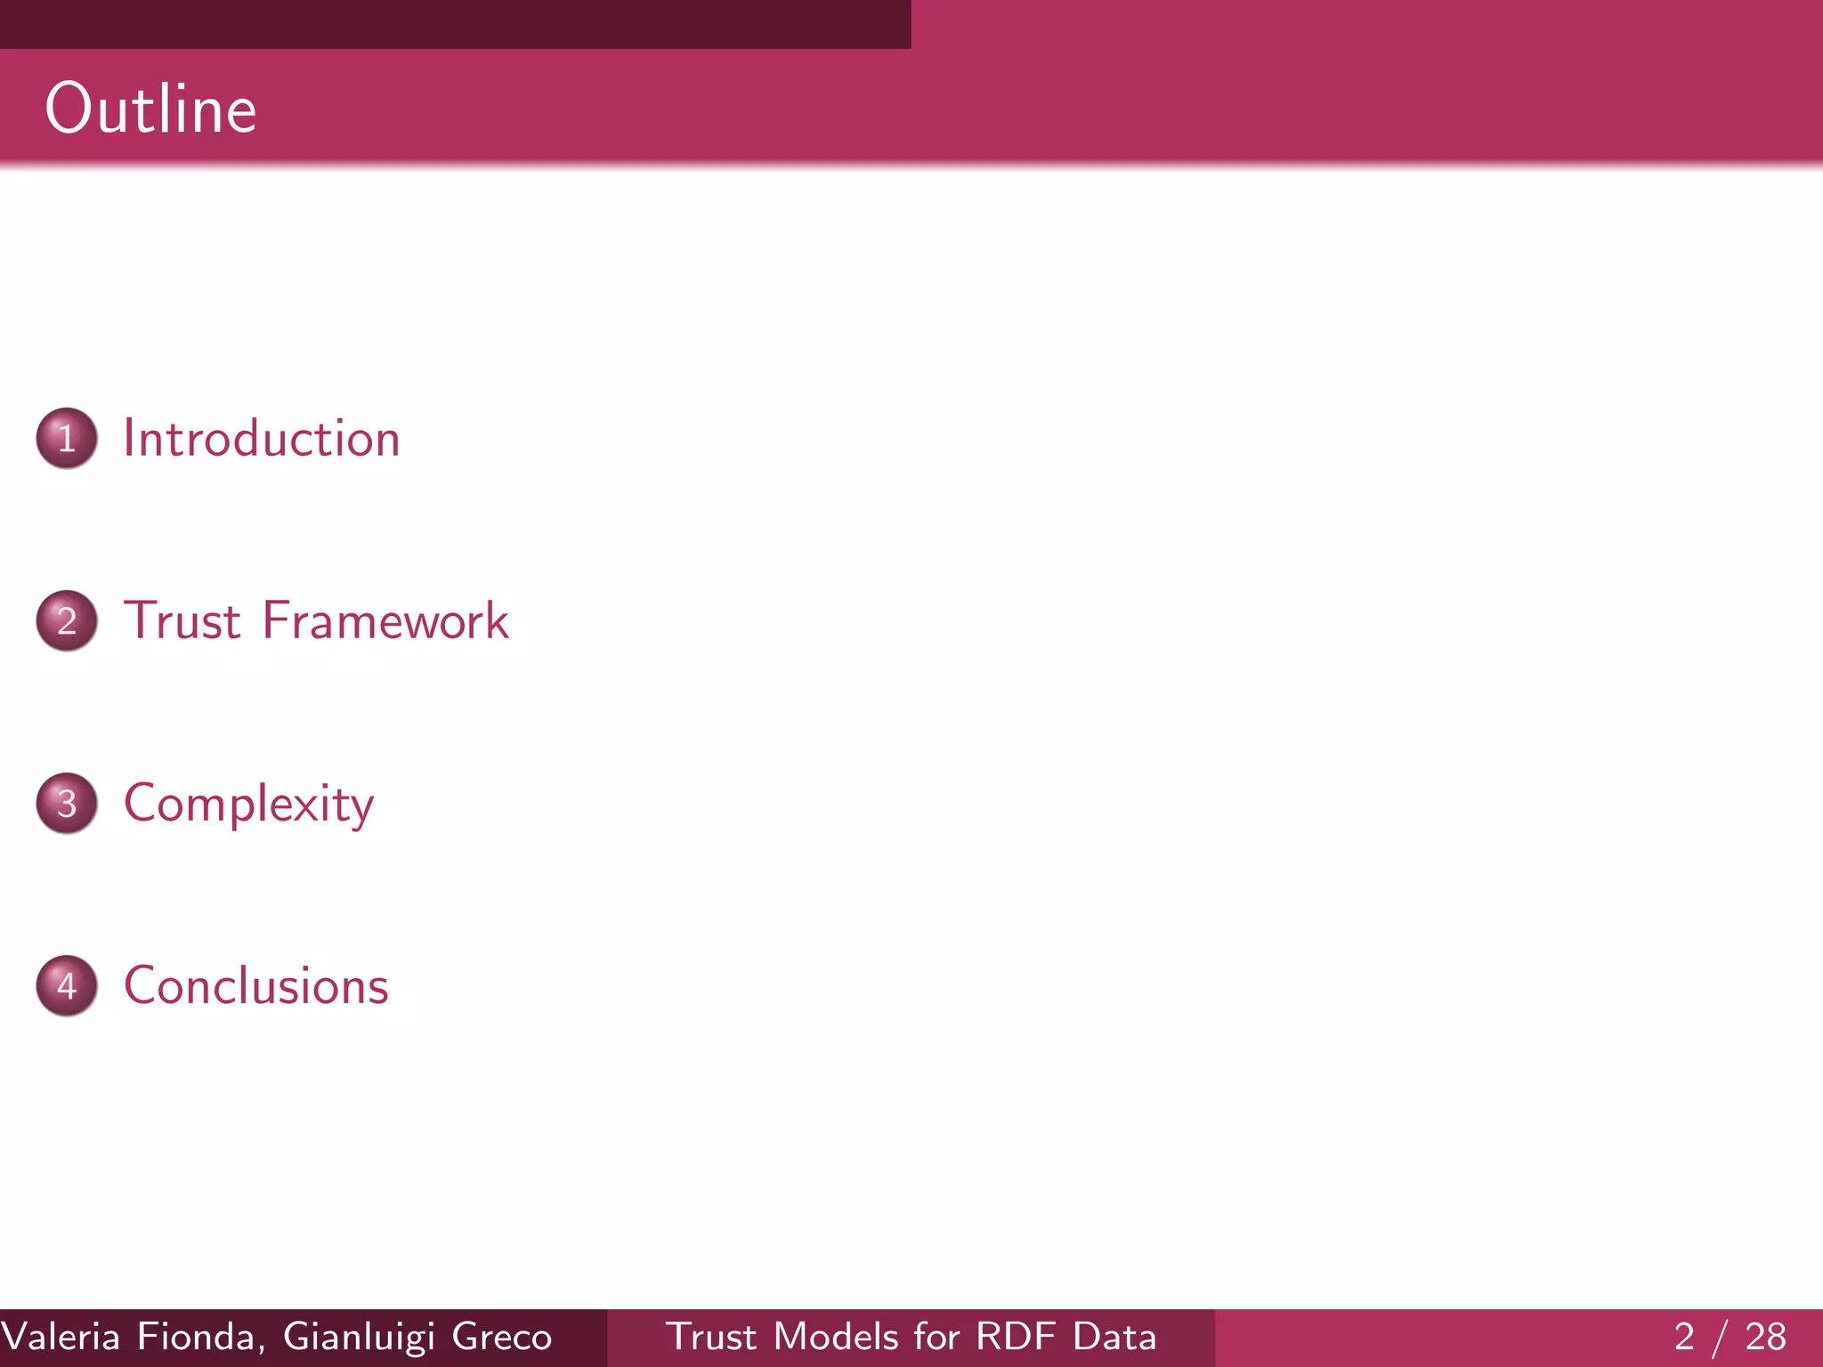Jump to the Introduction section
The image size is (1823, 1367).
[261, 438]
